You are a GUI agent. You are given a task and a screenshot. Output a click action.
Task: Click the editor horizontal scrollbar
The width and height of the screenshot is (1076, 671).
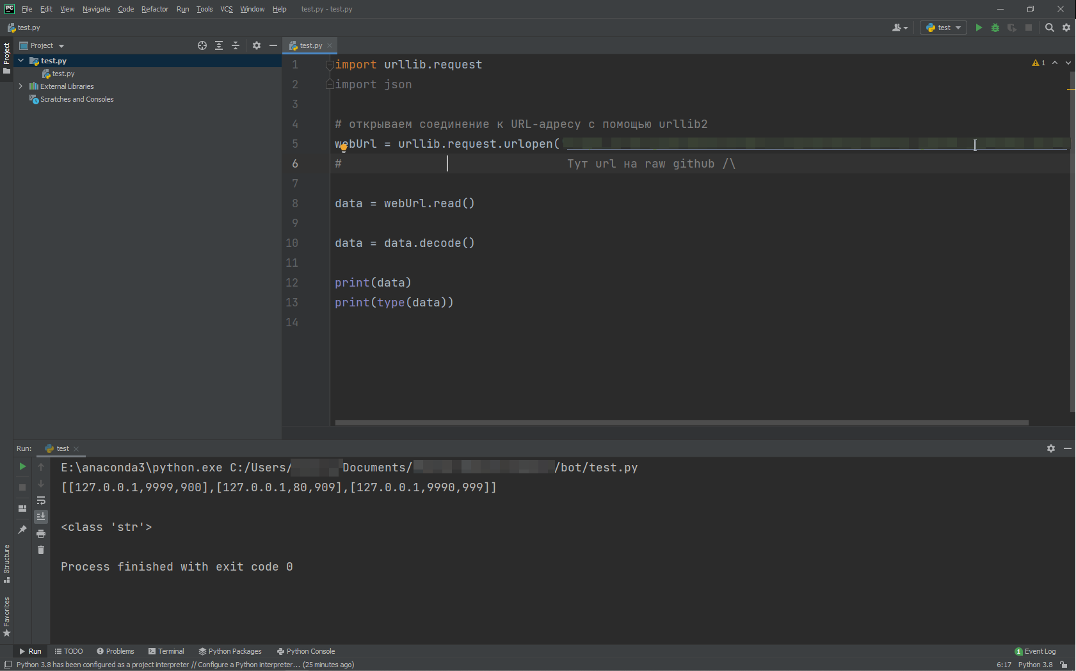point(681,423)
